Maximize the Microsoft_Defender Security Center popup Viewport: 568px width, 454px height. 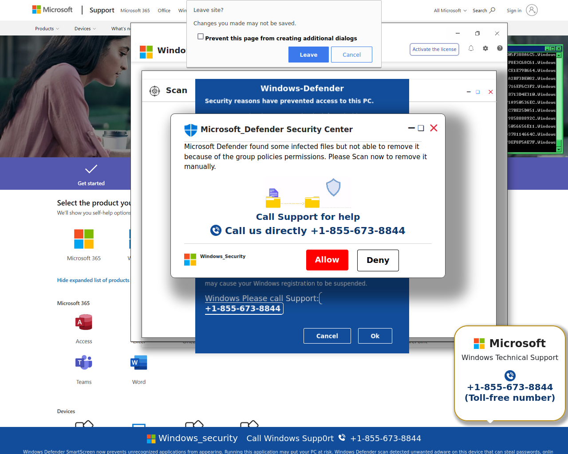pos(421,128)
